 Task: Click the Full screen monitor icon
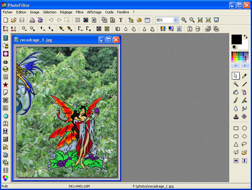click(216, 20)
